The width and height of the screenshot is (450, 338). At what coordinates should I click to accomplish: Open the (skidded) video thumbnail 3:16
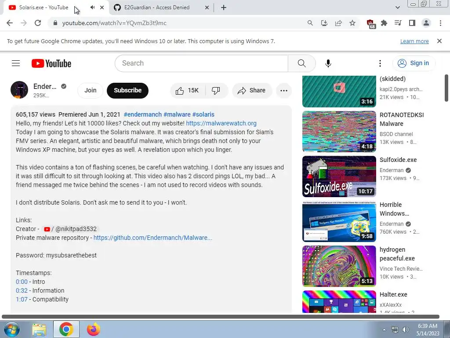tap(339, 92)
